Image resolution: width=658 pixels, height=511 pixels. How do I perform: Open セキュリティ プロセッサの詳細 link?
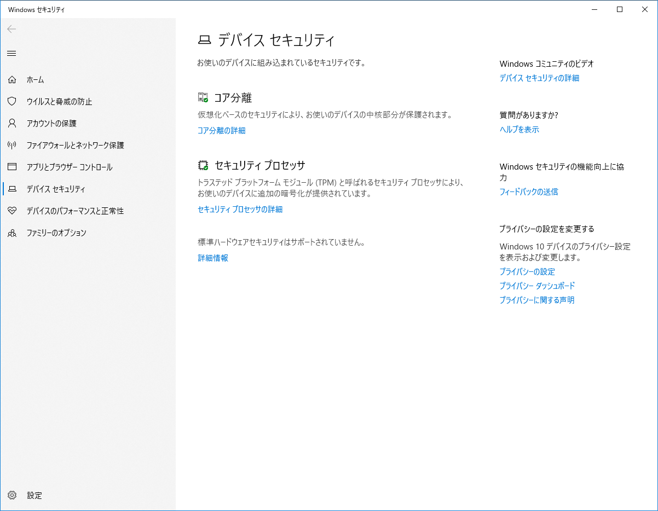[240, 210]
